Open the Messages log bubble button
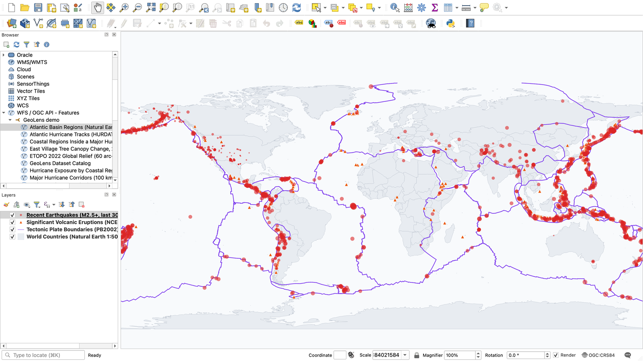 click(x=628, y=355)
